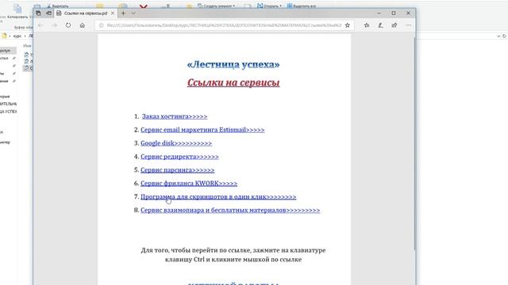Click Копировать in Explorer ribbon
Viewport: 508px width, 285px height.
tap(17, 12)
